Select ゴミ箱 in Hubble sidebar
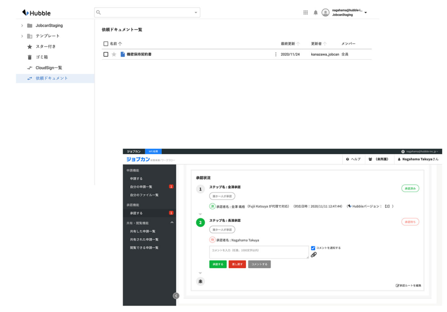447x312 pixels. [x=41, y=57]
